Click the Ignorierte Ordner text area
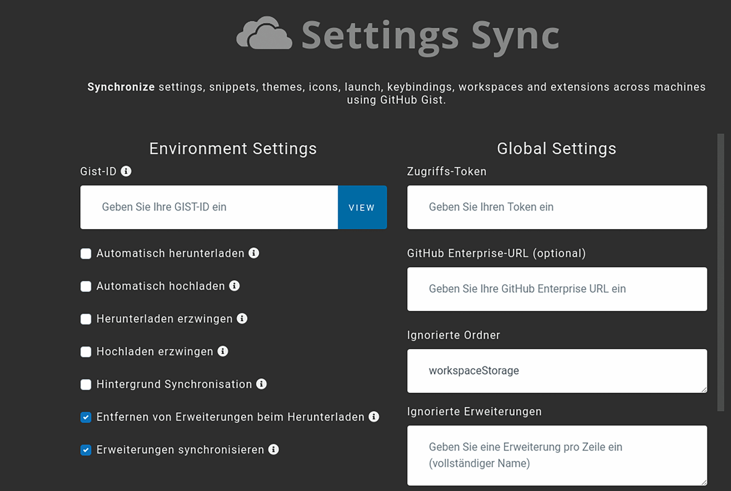 point(557,371)
